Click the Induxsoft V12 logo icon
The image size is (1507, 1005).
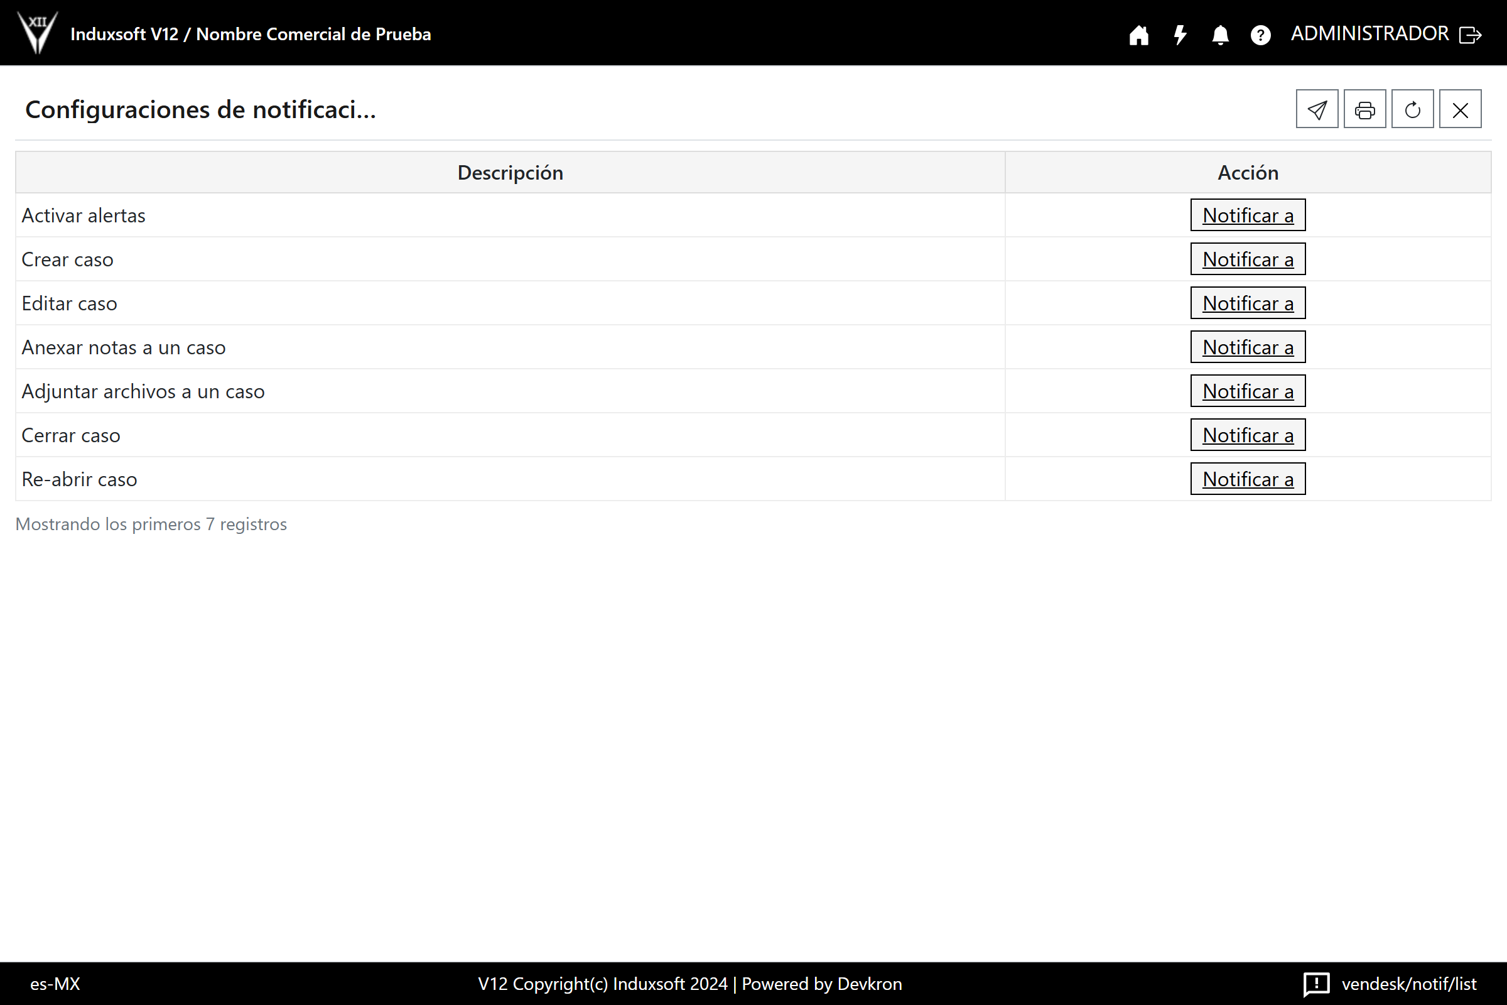click(x=37, y=32)
